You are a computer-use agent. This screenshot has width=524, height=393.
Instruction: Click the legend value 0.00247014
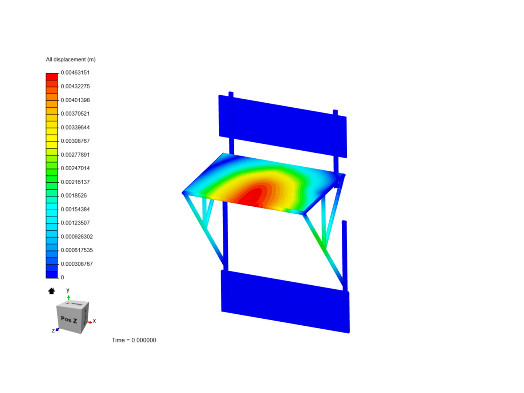[x=75, y=168]
